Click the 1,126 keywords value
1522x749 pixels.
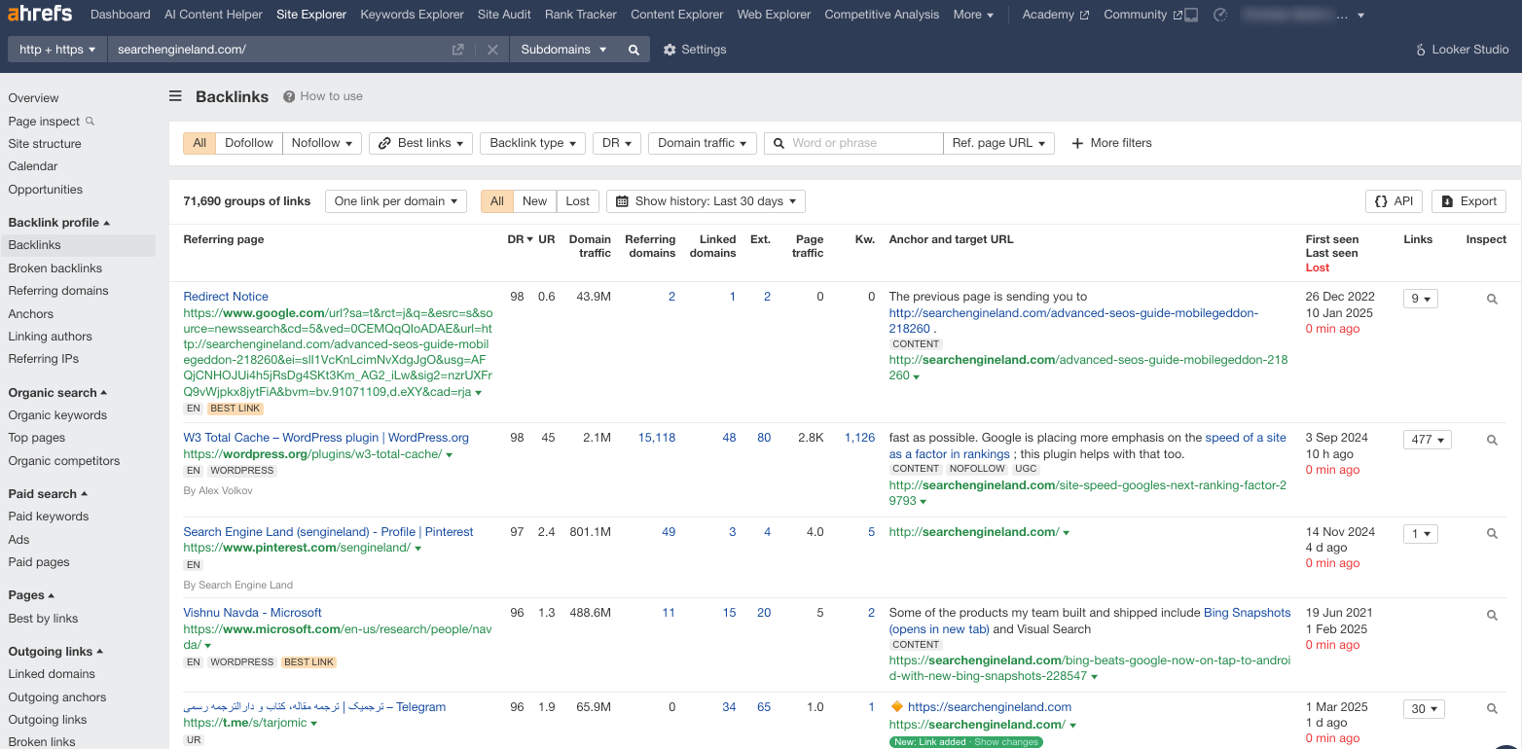pyautogui.click(x=859, y=438)
